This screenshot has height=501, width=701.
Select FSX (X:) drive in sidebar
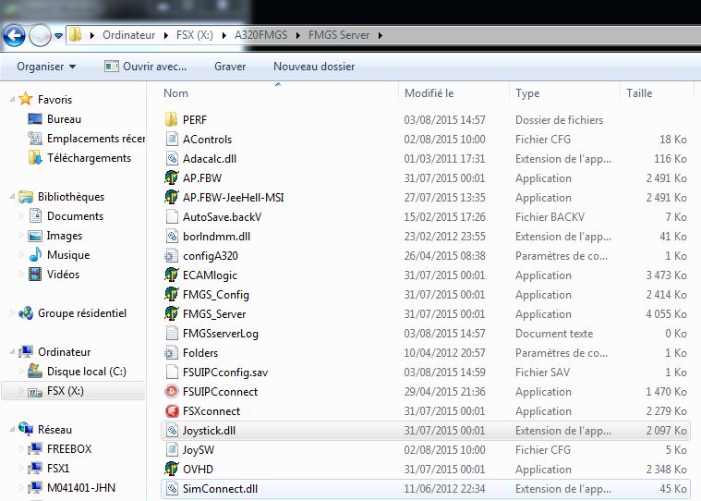click(66, 391)
